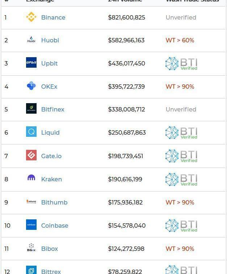This screenshot has width=227, height=274.
Task: Open the Coinbase exchange link
Action: point(55,225)
